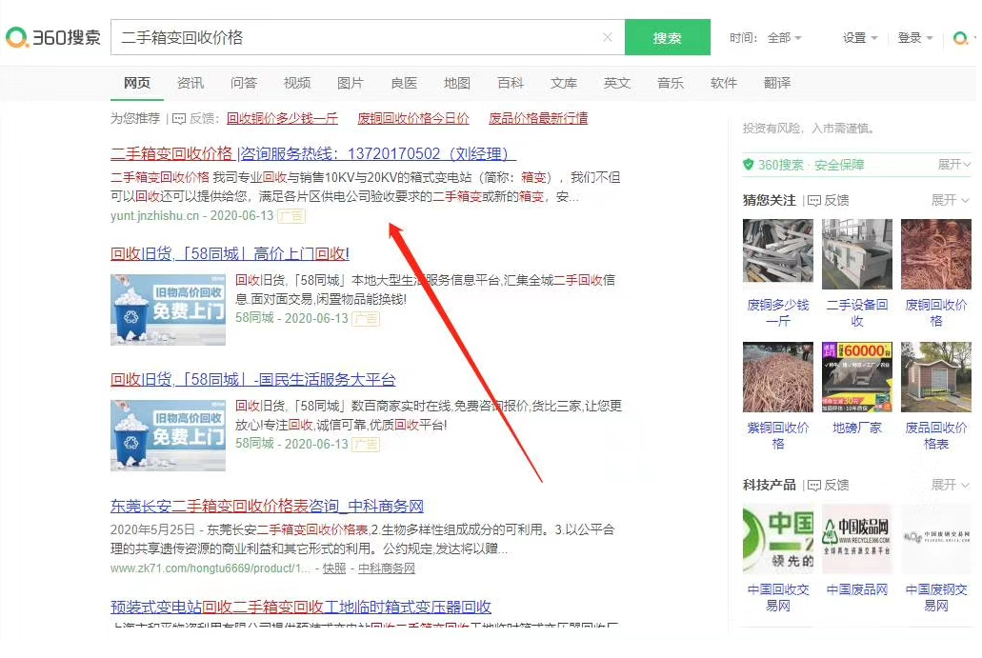Viewport: 982px width, 658px height.
Task: Click the yunt.jnzhishu.cn source URL
Action: point(154,216)
